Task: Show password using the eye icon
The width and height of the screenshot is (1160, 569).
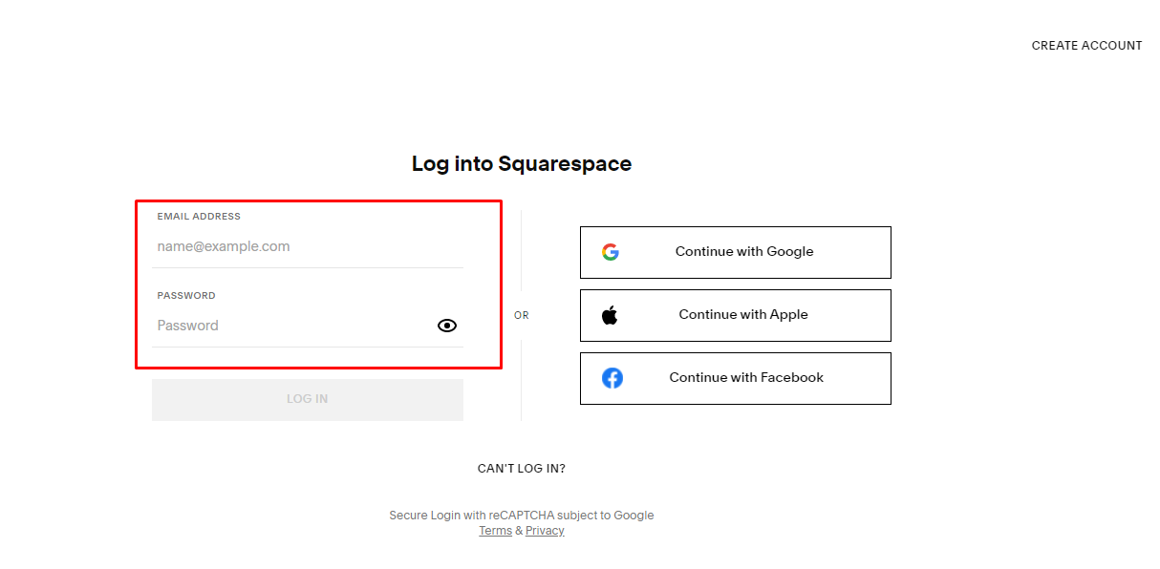Action: pos(447,326)
